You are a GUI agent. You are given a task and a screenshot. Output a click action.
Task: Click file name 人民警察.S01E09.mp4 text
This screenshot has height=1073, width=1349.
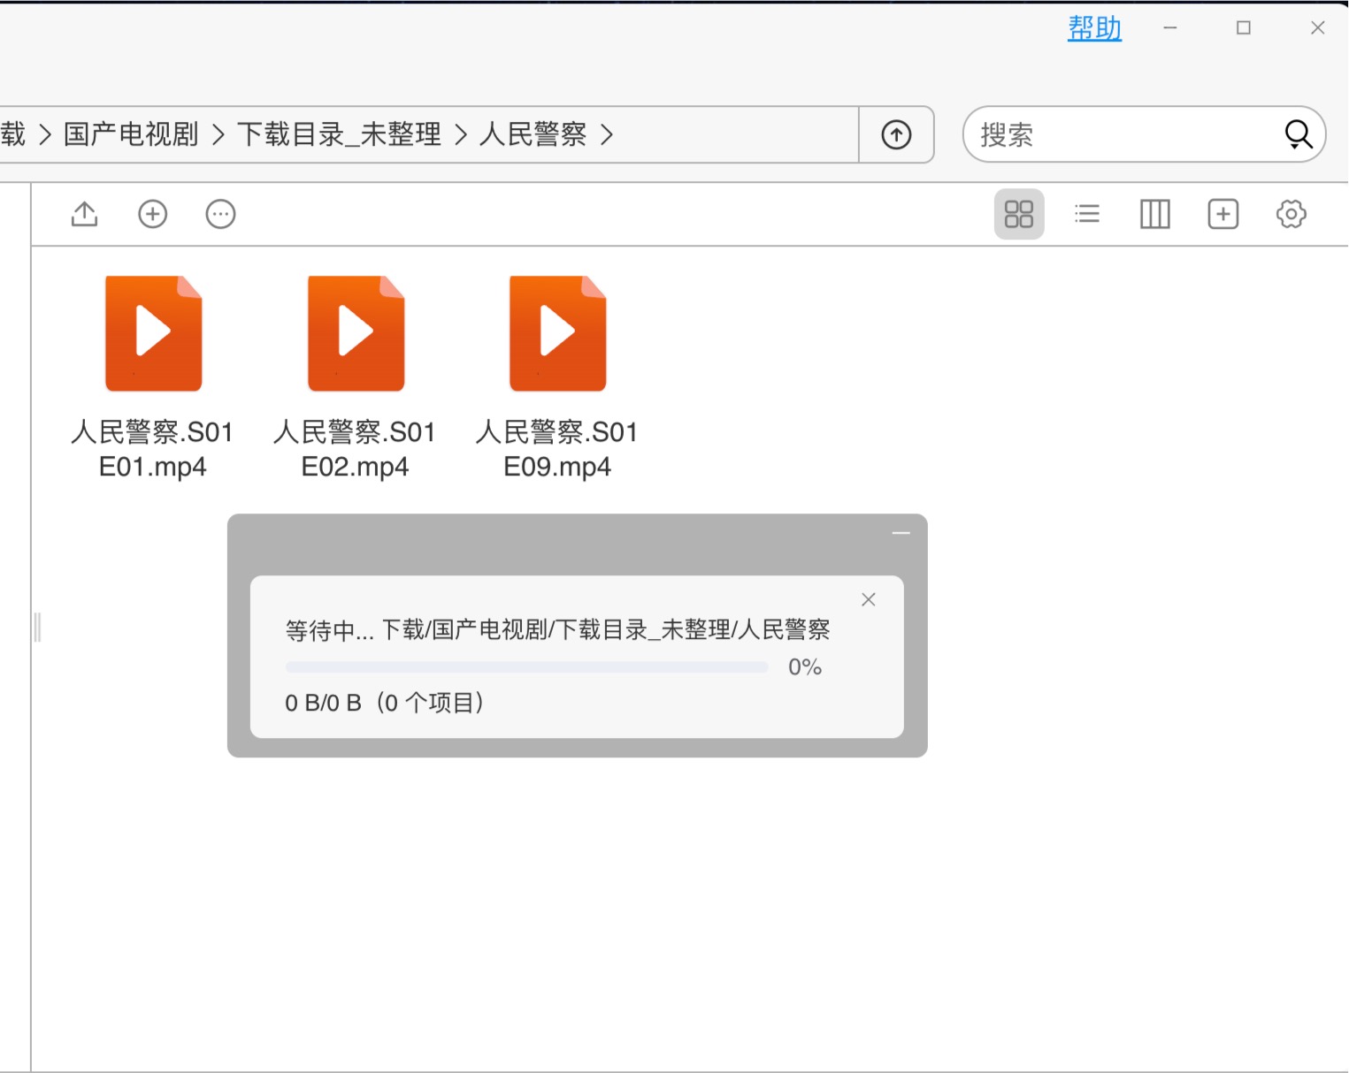[556, 449]
